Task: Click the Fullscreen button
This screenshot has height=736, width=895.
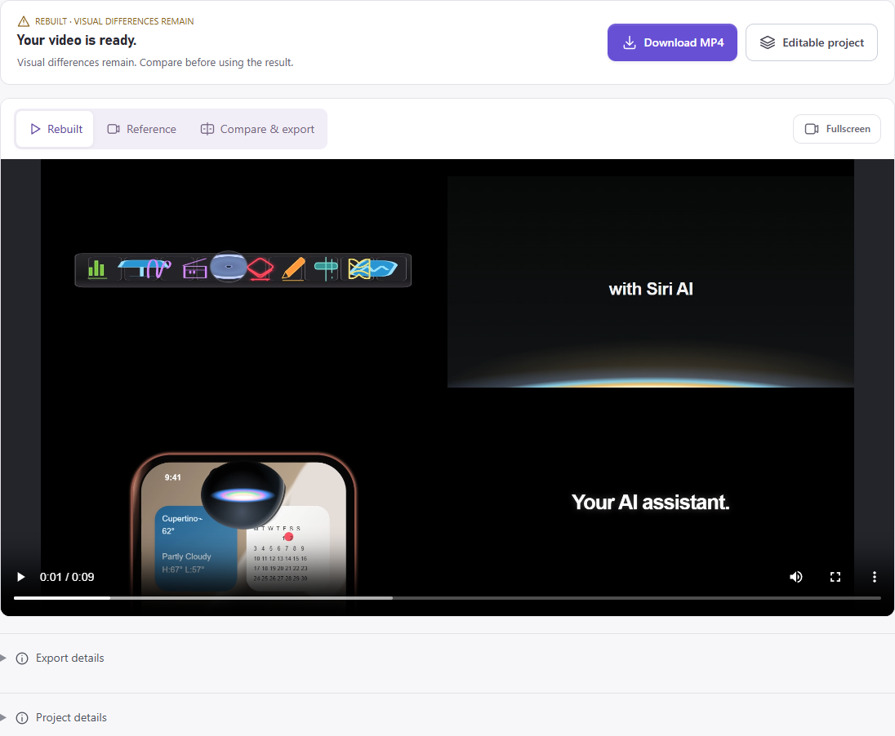Action: [837, 129]
